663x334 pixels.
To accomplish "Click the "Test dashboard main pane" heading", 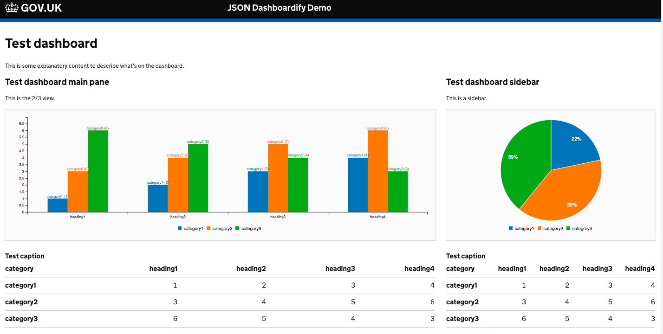I will pyautogui.click(x=57, y=82).
